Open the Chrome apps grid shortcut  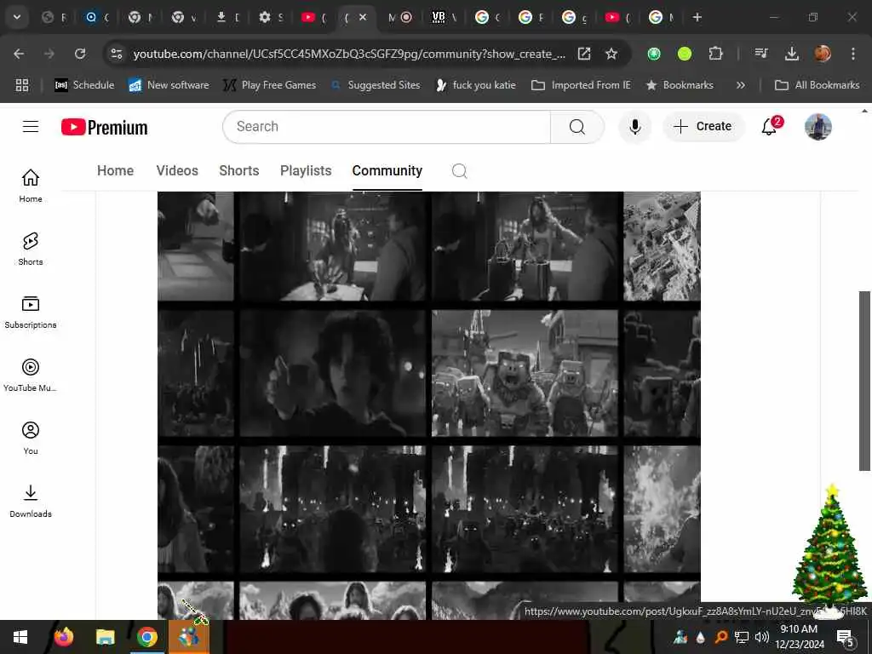21,85
